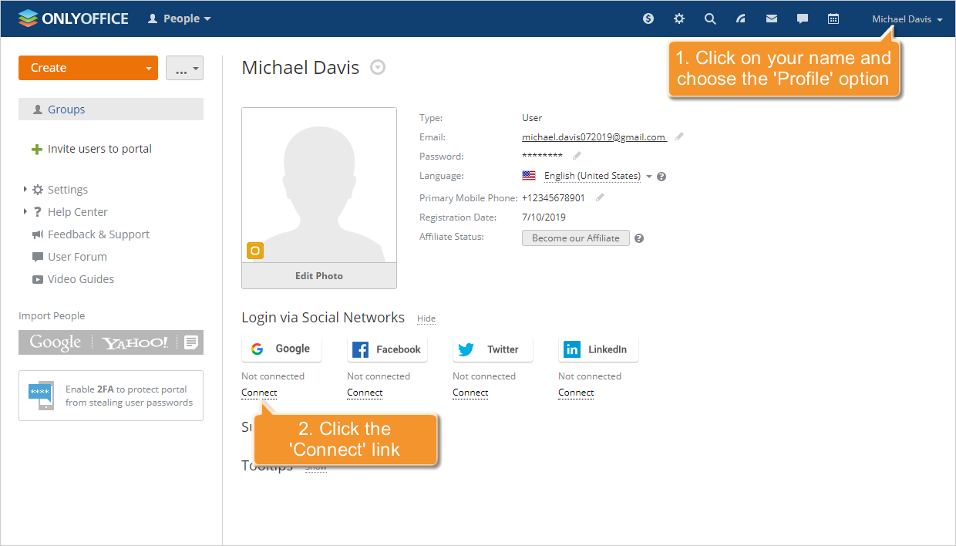This screenshot has width=956, height=546.
Task: Open the Payments icon in top bar
Action: tap(648, 19)
